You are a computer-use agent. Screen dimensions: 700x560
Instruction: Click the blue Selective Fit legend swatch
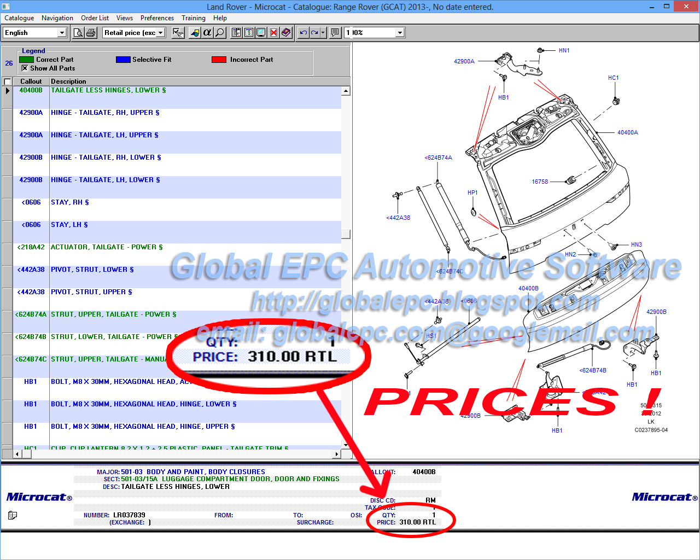[x=123, y=60]
